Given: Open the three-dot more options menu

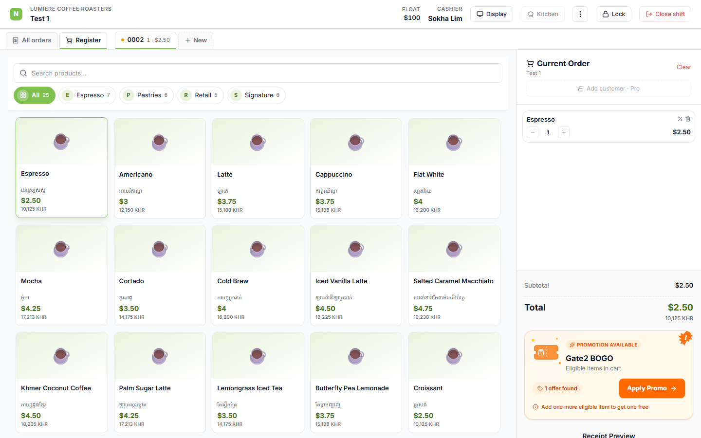Looking at the screenshot, I should coord(580,14).
